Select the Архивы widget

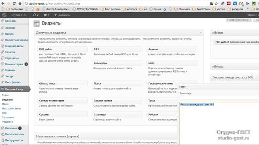172,49
